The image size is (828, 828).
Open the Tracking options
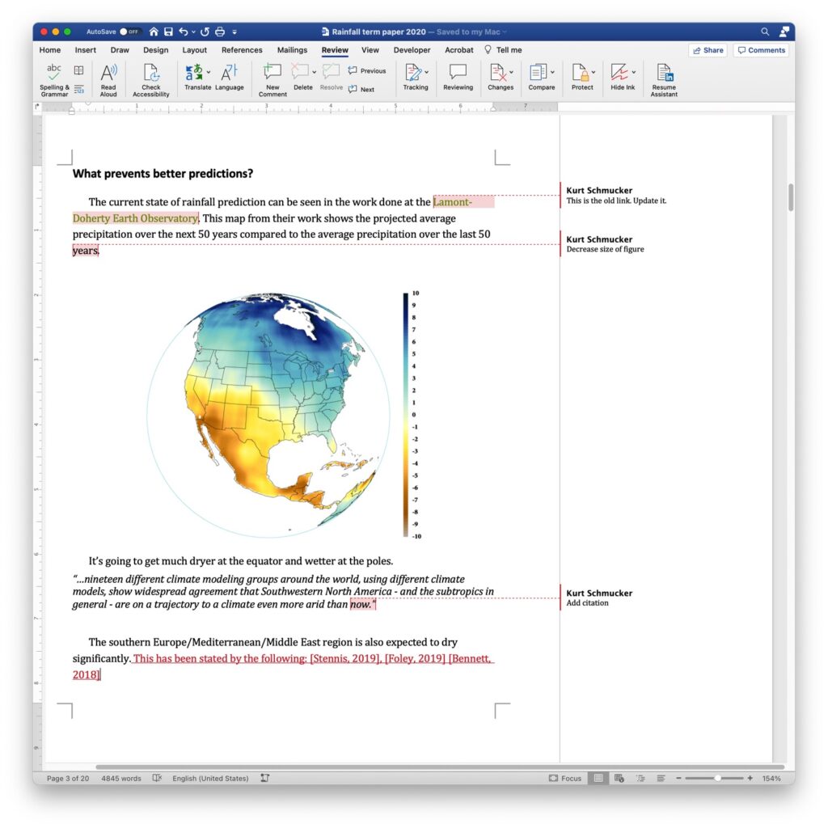(x=413, y=77)
